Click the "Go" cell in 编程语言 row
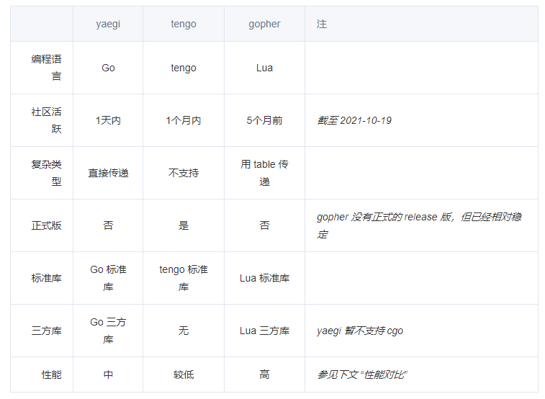This screenshot has width=545, height=399. click(108, 68)
